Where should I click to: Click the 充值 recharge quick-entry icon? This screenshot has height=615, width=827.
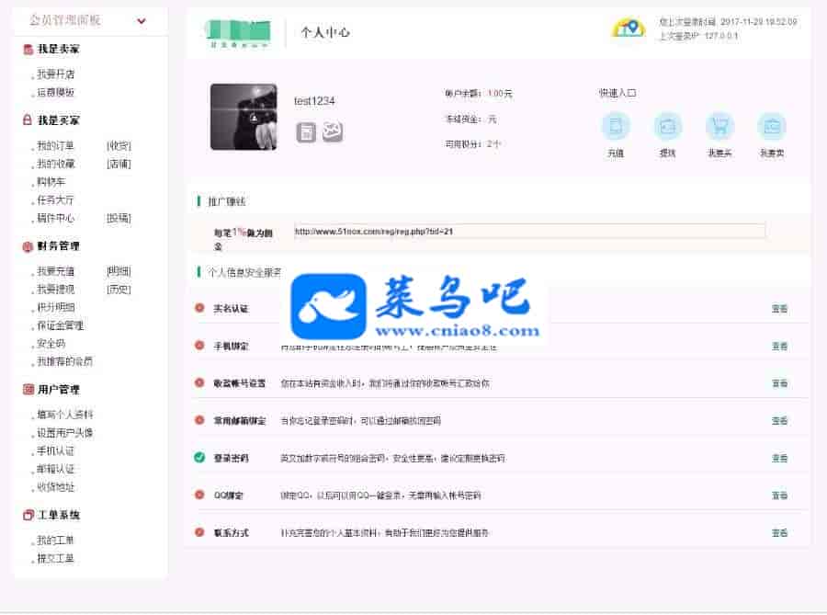[616, 127]
